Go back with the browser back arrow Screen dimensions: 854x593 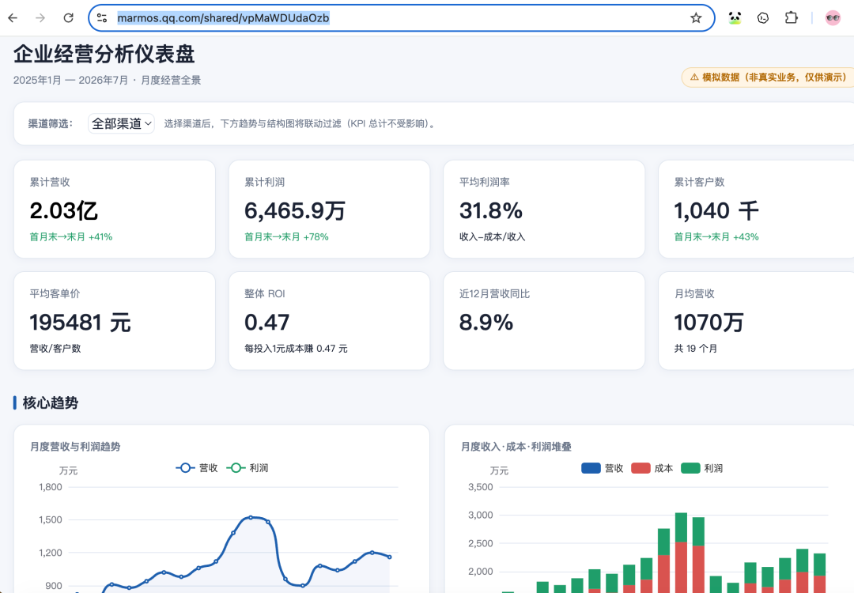pyautogui.click(x=13, y=18)
